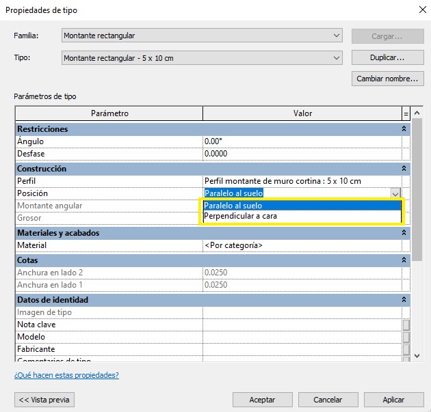
Task: Open the Familia dropdown
Action: click(x=336, y=36)
